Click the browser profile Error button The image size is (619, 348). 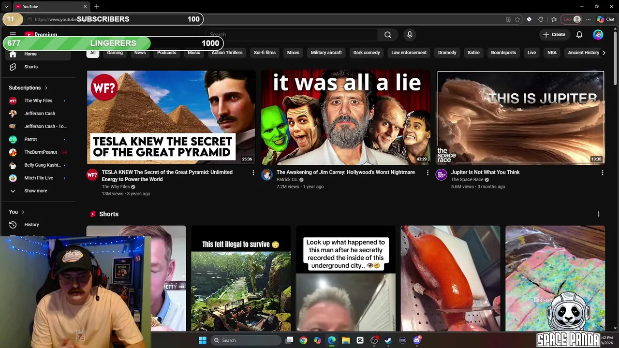(572, 19)
